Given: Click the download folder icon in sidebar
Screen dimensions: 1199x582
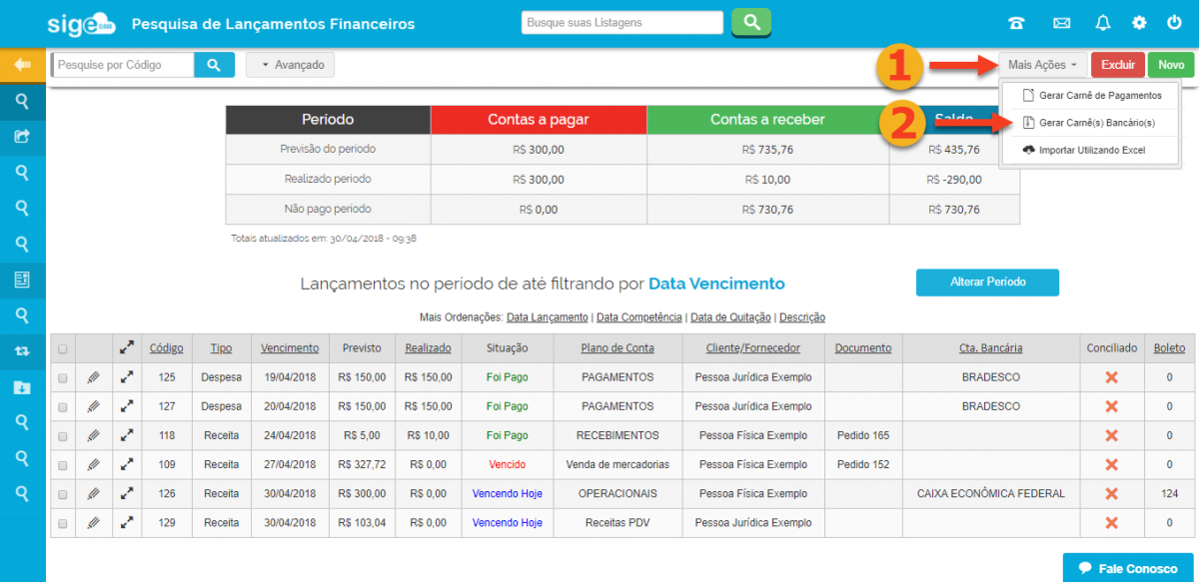Looking at the screenshot, I should [23, 386].
